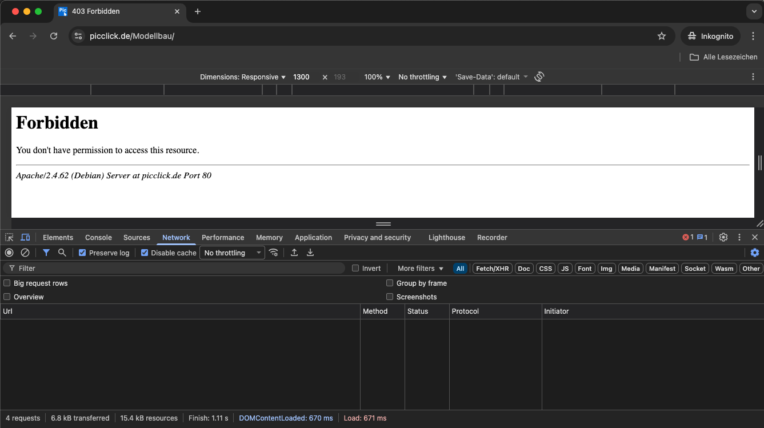
Task: Open DevTools settings gear
Action: click(x=723, y=238)
